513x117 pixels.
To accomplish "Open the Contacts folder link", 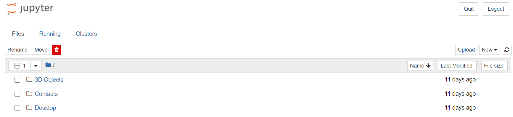I will pos(46,94).
